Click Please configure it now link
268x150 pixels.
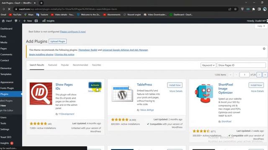tap(72, 32)
